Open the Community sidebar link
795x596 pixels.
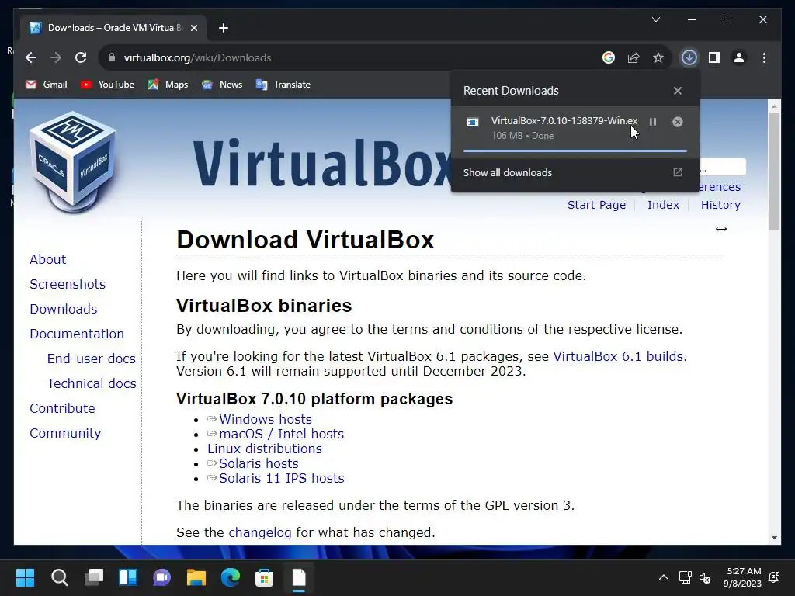(65, 433)
